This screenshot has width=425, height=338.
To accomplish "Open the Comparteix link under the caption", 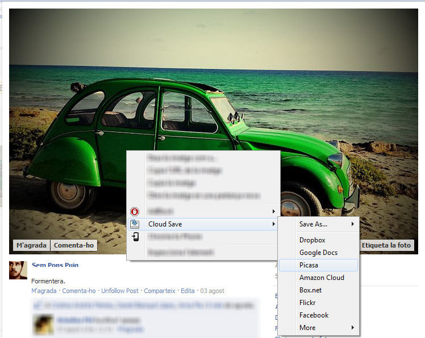I will point(160,291).
